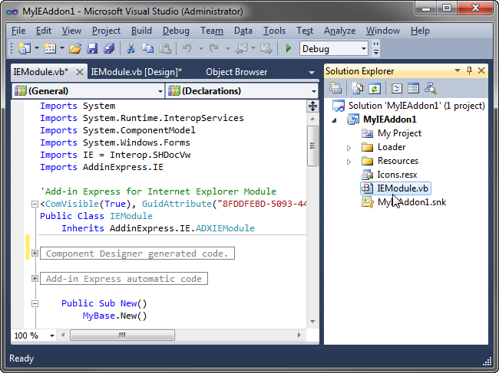Screen dimensions: 499x373
Task: Open the Build menu
Action: (x=141, y=31)
